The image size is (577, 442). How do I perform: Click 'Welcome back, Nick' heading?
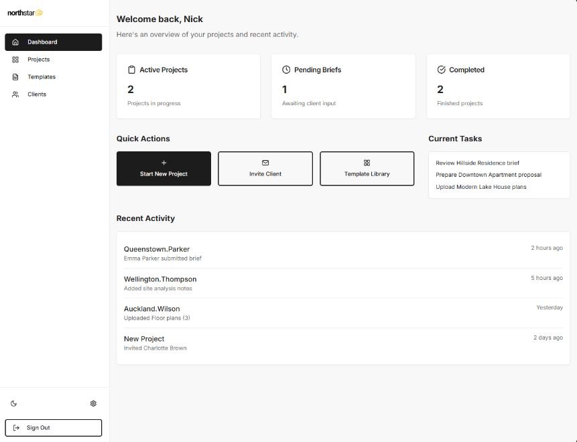pyautogui.click(x=159, y=19)
